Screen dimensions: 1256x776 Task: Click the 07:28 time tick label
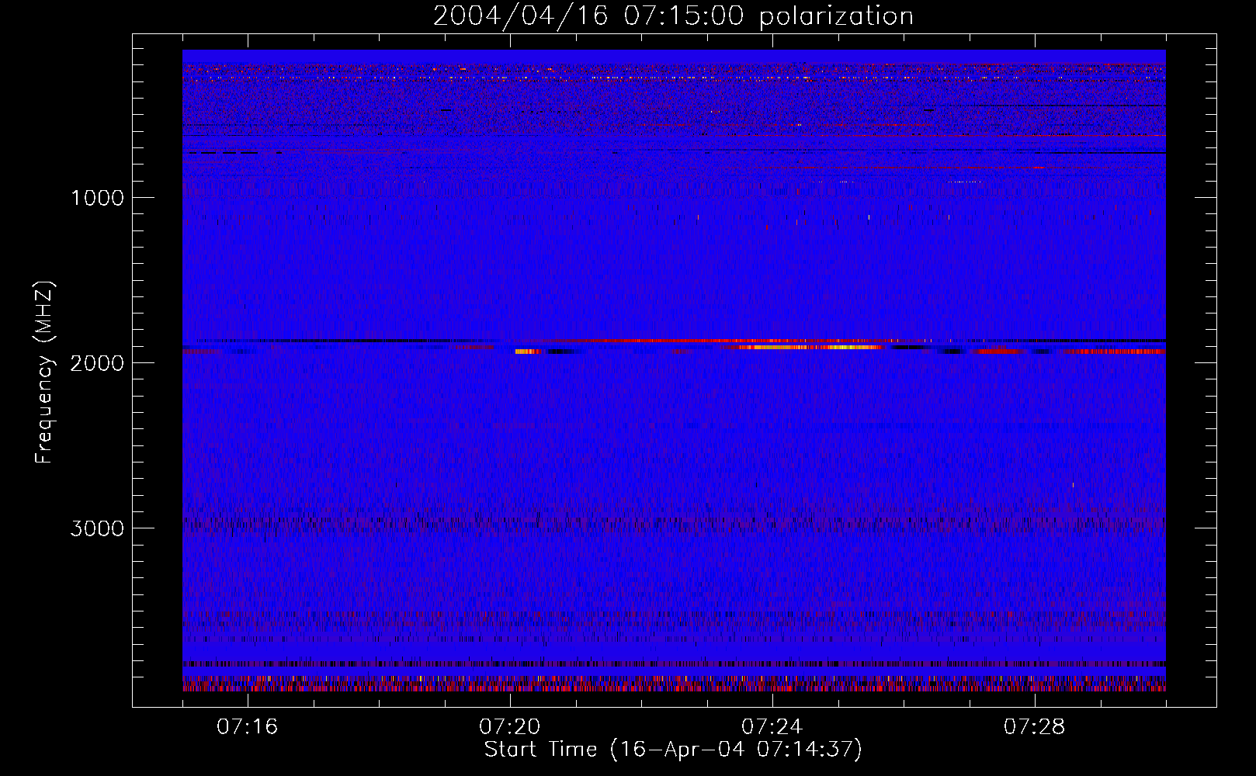pos(1034,726)
